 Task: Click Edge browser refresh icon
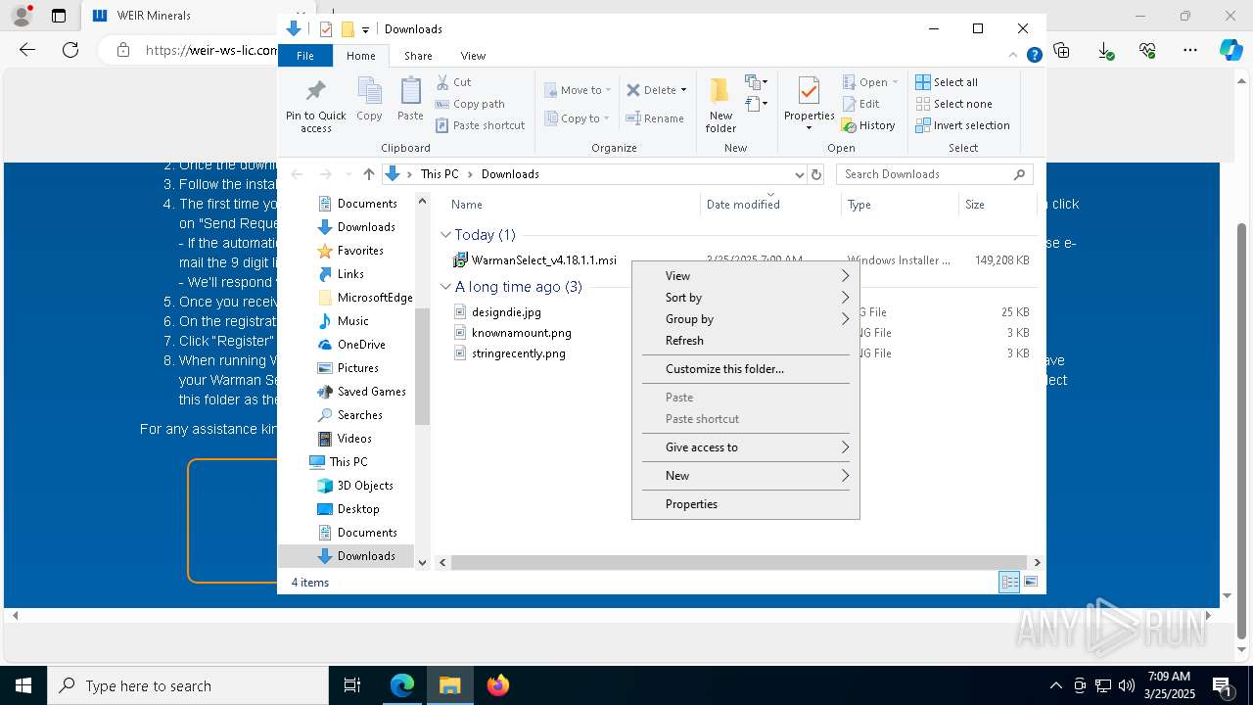point(70,50)
